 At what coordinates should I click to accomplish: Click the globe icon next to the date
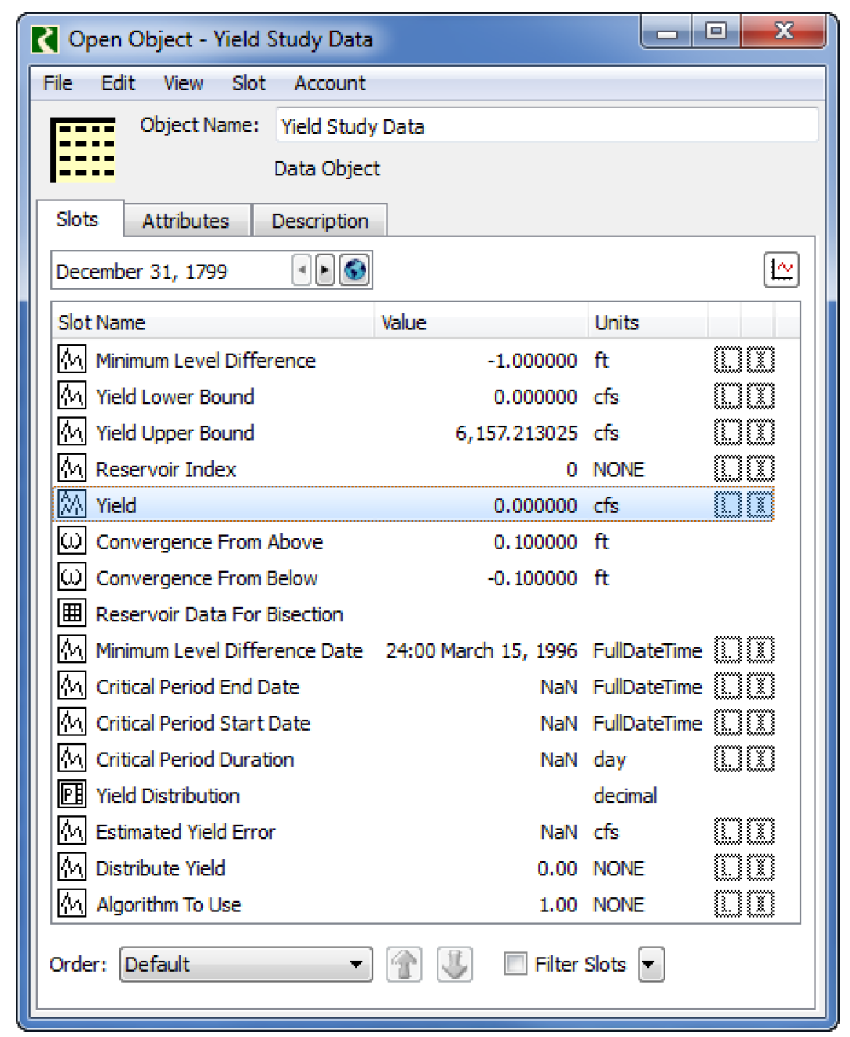355,270
